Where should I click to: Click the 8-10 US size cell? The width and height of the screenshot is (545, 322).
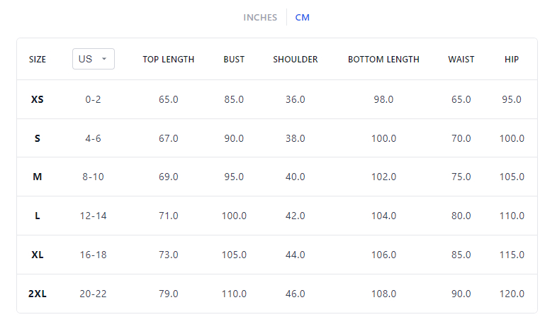(94, 177)
